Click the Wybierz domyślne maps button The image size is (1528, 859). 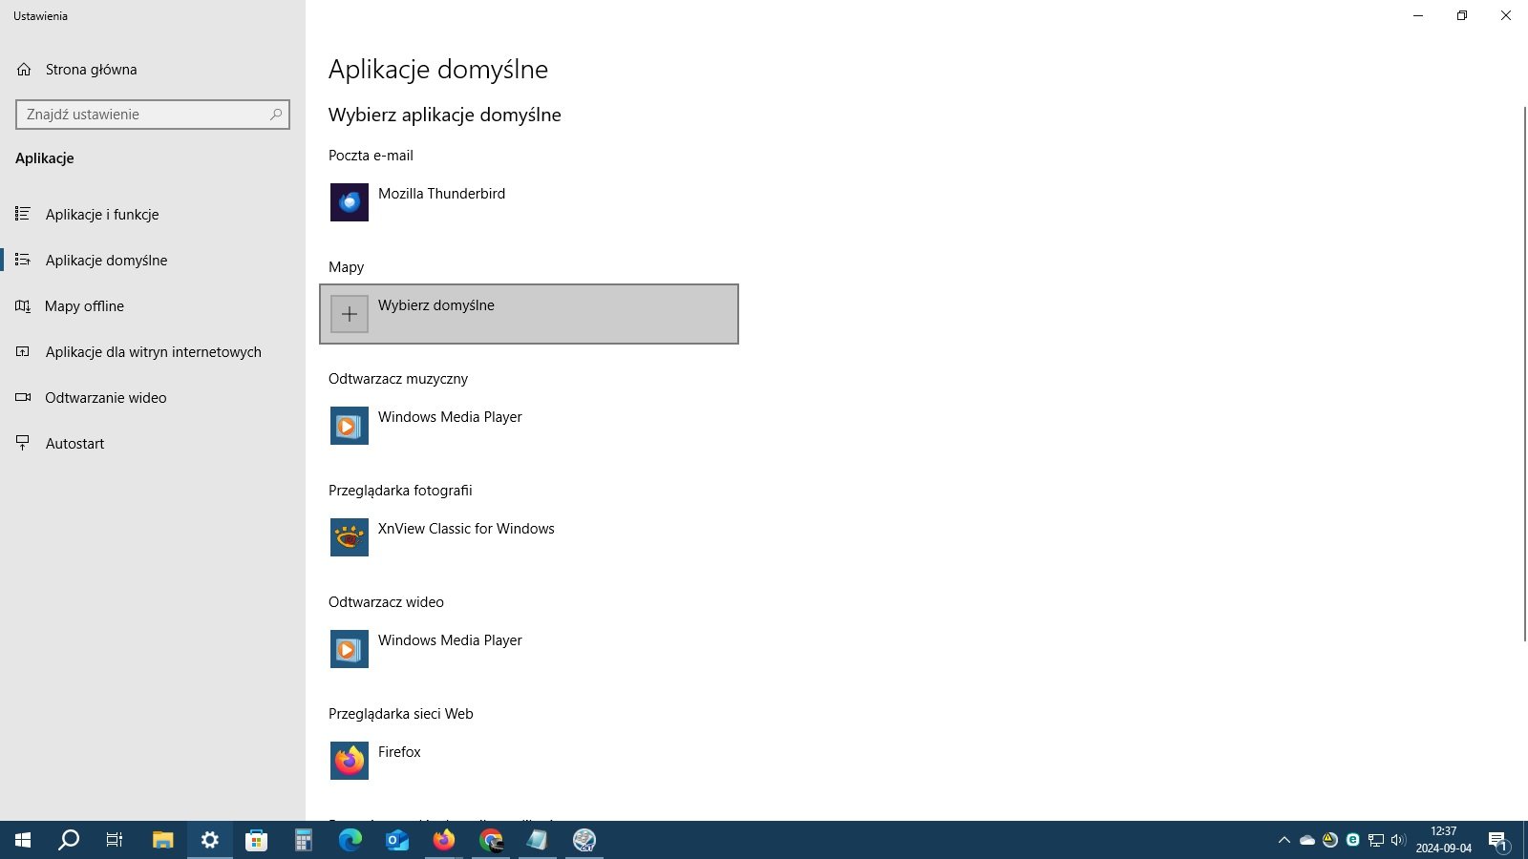529,314
